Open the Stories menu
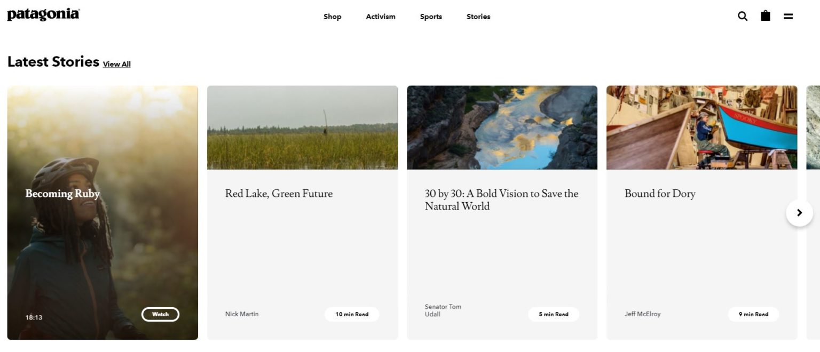Screen dimensions: 820x352 point(478,17)
